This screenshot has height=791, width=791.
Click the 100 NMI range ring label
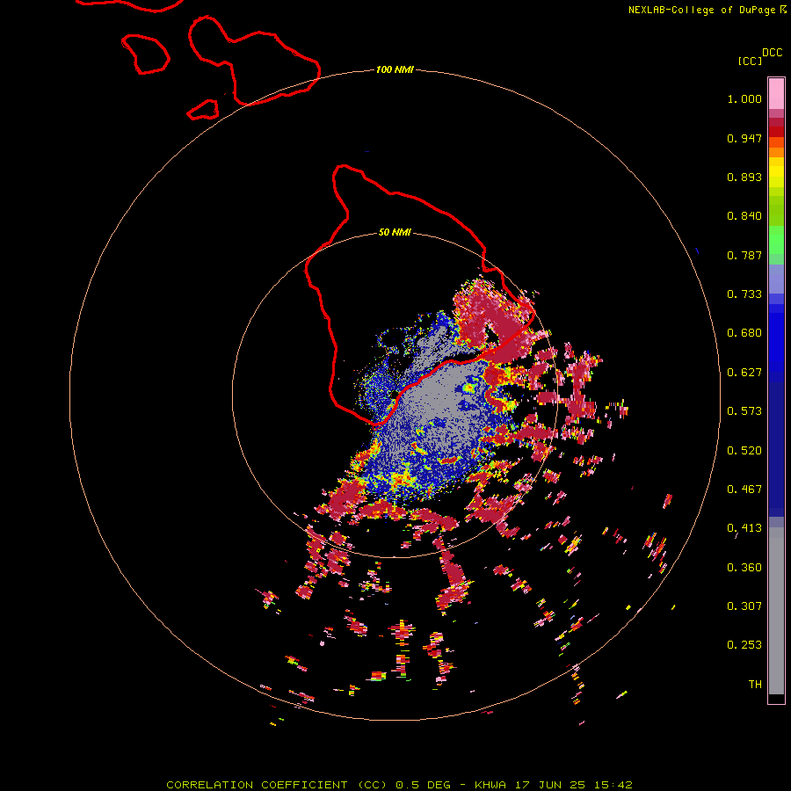pos(395,69)
